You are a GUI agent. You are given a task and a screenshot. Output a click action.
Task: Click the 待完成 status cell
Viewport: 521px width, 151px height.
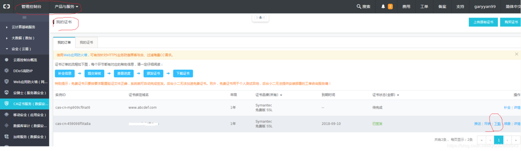(x=377, y=107)
